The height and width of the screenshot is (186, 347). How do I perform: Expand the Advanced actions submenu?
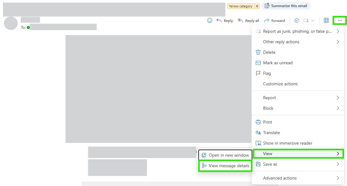click(298, 178)
